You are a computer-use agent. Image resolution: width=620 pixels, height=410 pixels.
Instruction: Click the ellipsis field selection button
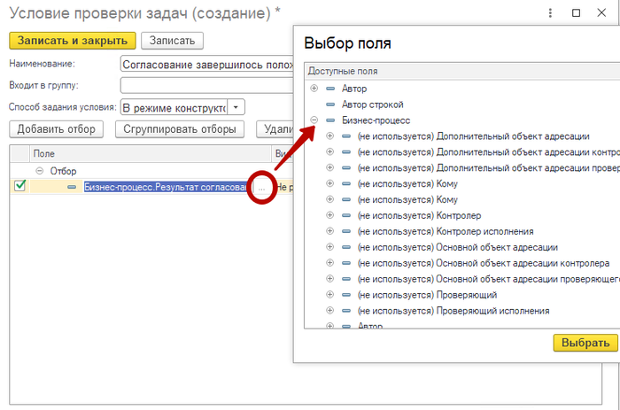coord(261,187)
